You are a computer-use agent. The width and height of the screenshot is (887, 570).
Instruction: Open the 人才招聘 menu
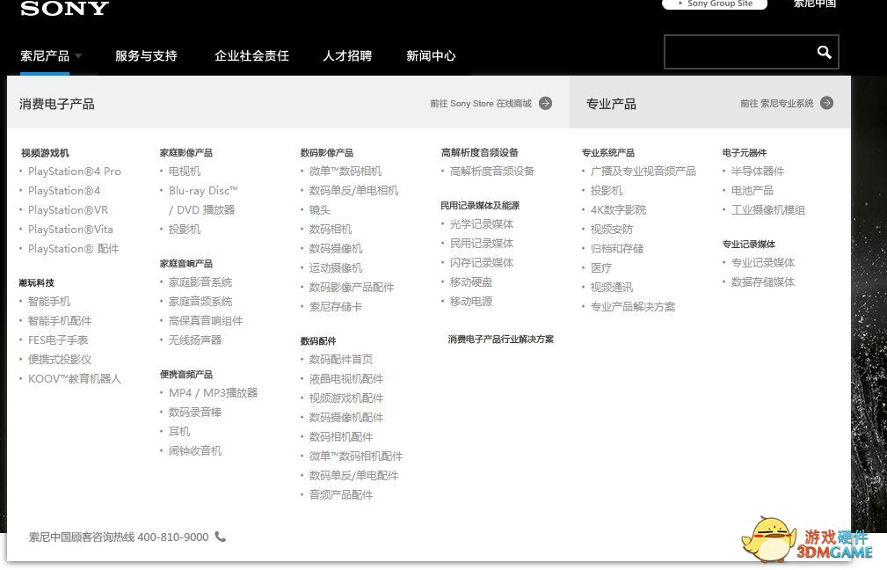coord(347,55)
